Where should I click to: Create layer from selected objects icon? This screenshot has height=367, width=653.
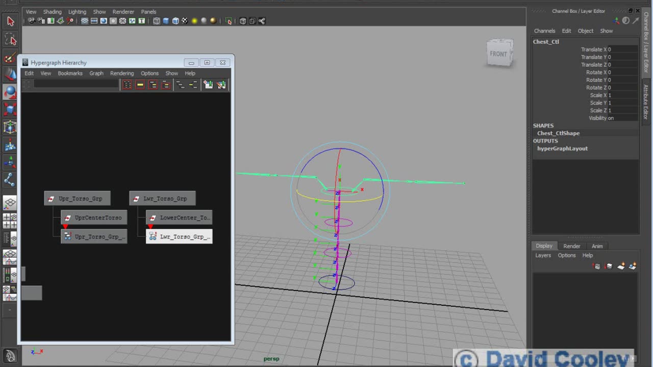[x=633, y=266]
